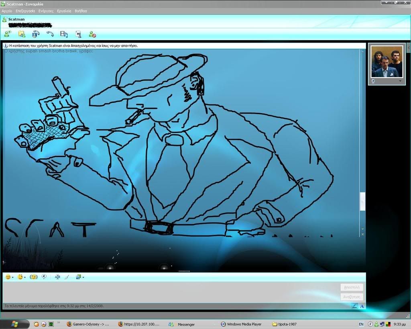Open the Αρχείο menu
This screenshot has width=411, height=329.
pos(7,11)
